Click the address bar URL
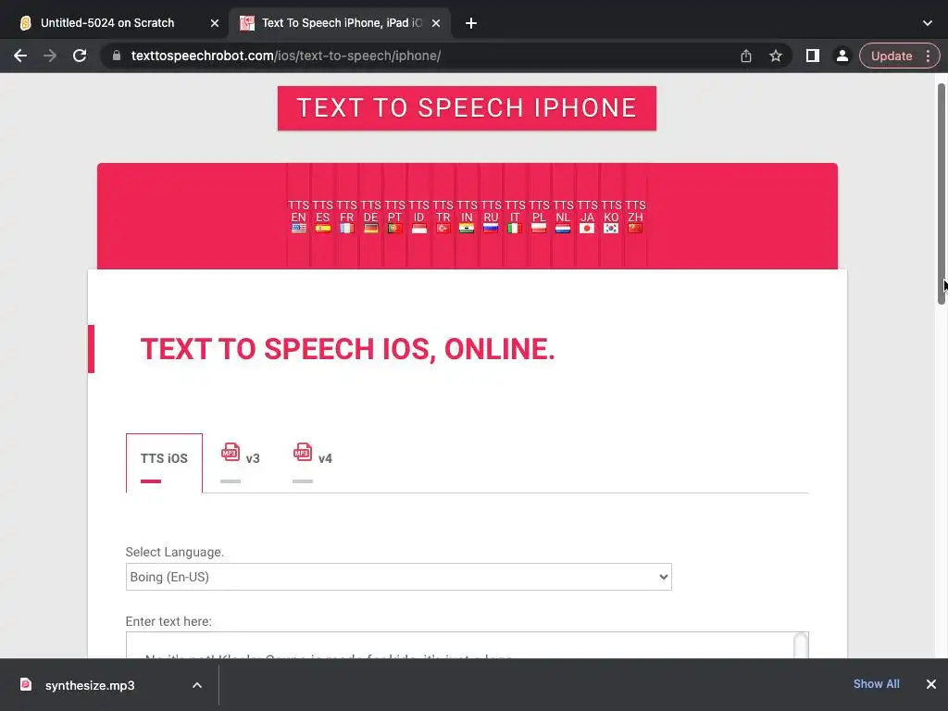948x711 pixels. pyautogui.click(x=286, y=56)
